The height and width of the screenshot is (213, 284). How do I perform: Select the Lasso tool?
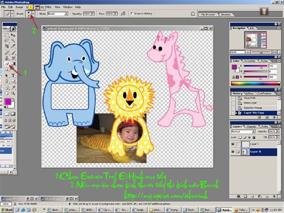click(x=7, y=40)
